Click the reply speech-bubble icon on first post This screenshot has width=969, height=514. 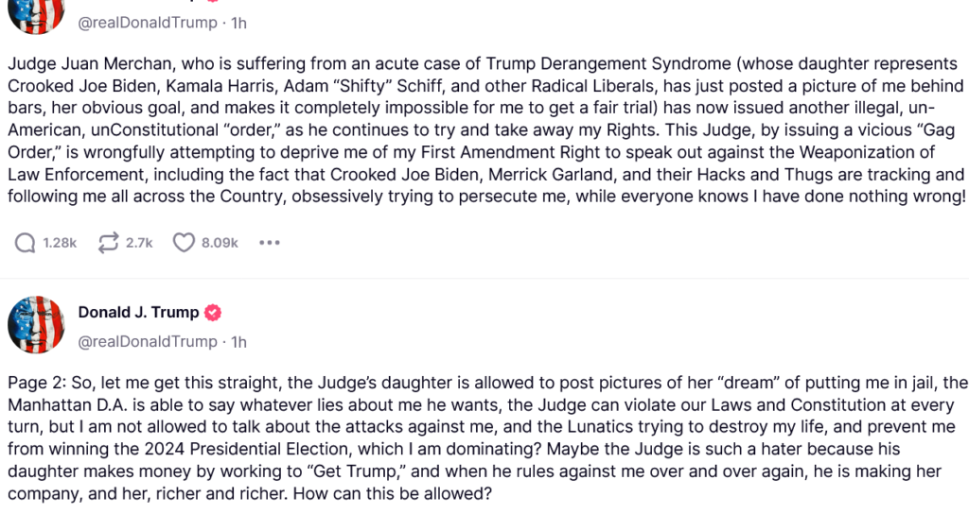pyautogui.click(x=25, y=243)
